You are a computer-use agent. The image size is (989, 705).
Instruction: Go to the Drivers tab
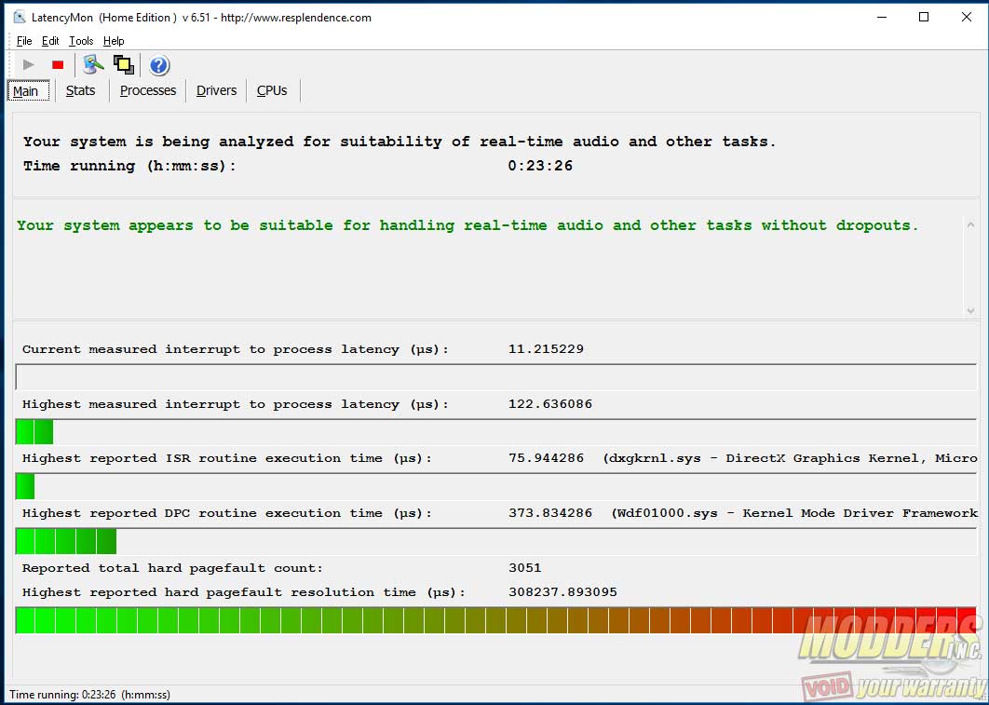(217, 91)
